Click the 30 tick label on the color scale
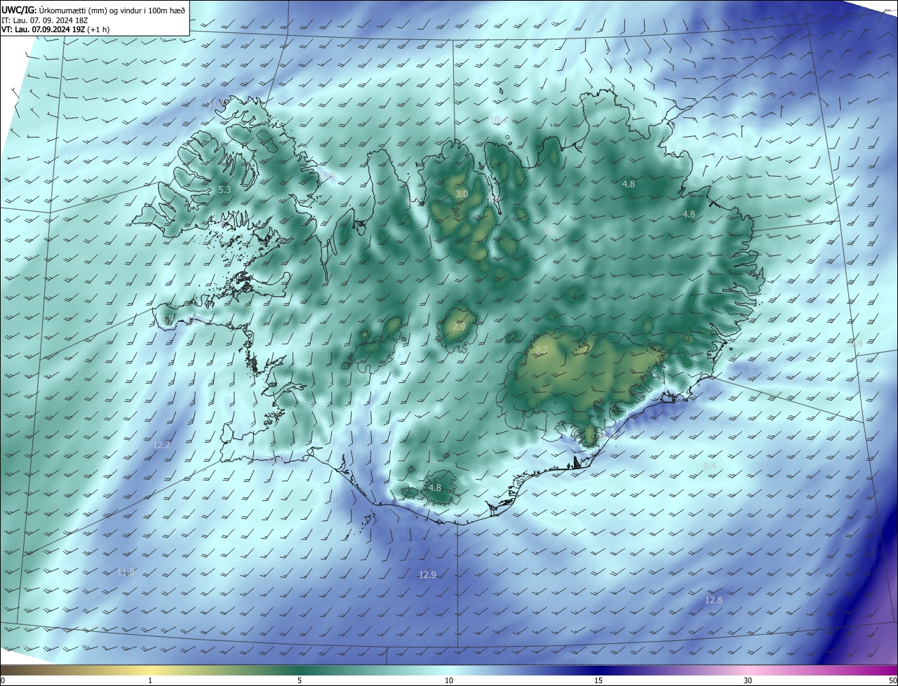This screenshot has width=898, height=686. (x=748, y=680)
